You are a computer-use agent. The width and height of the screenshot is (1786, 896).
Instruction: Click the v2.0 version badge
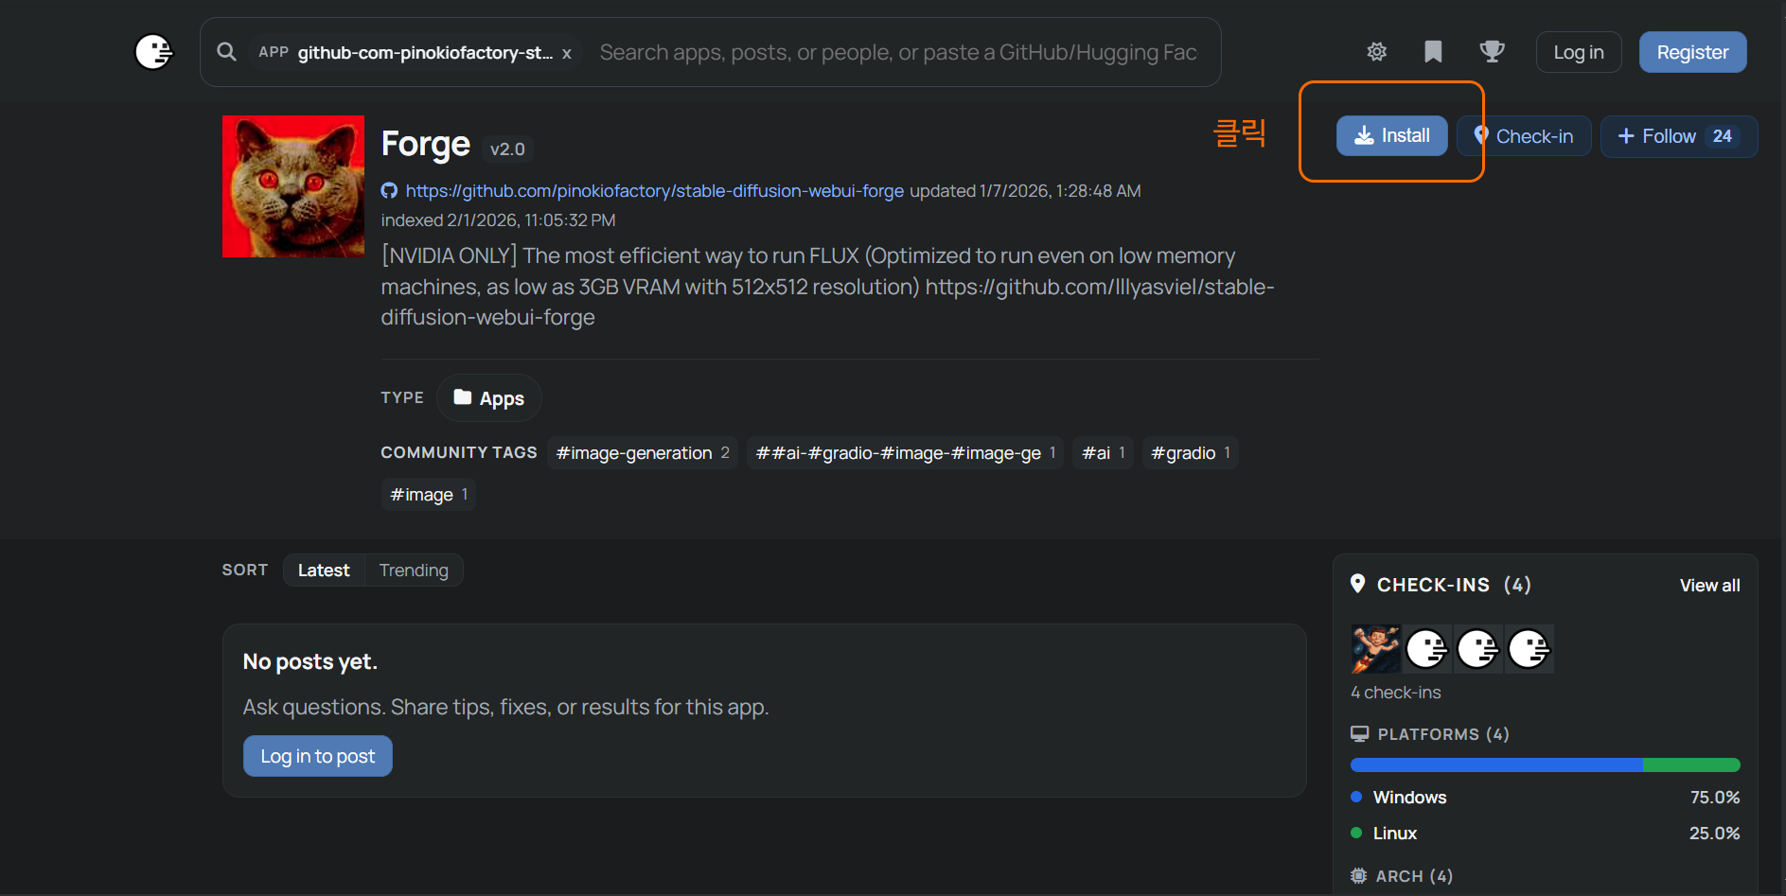click(x=507, y=149)
